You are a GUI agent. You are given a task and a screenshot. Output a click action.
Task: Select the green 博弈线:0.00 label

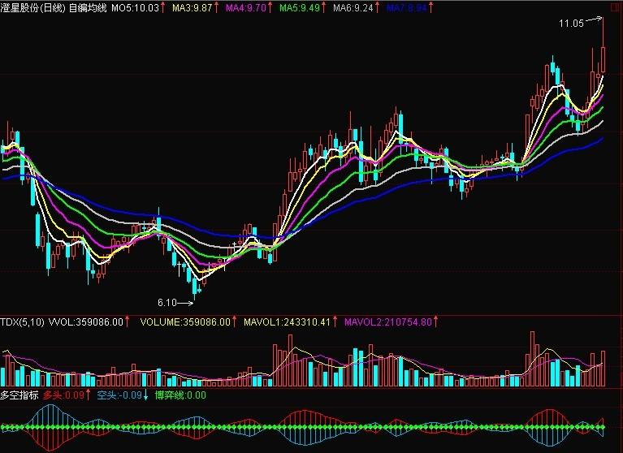tap(181, 395)
